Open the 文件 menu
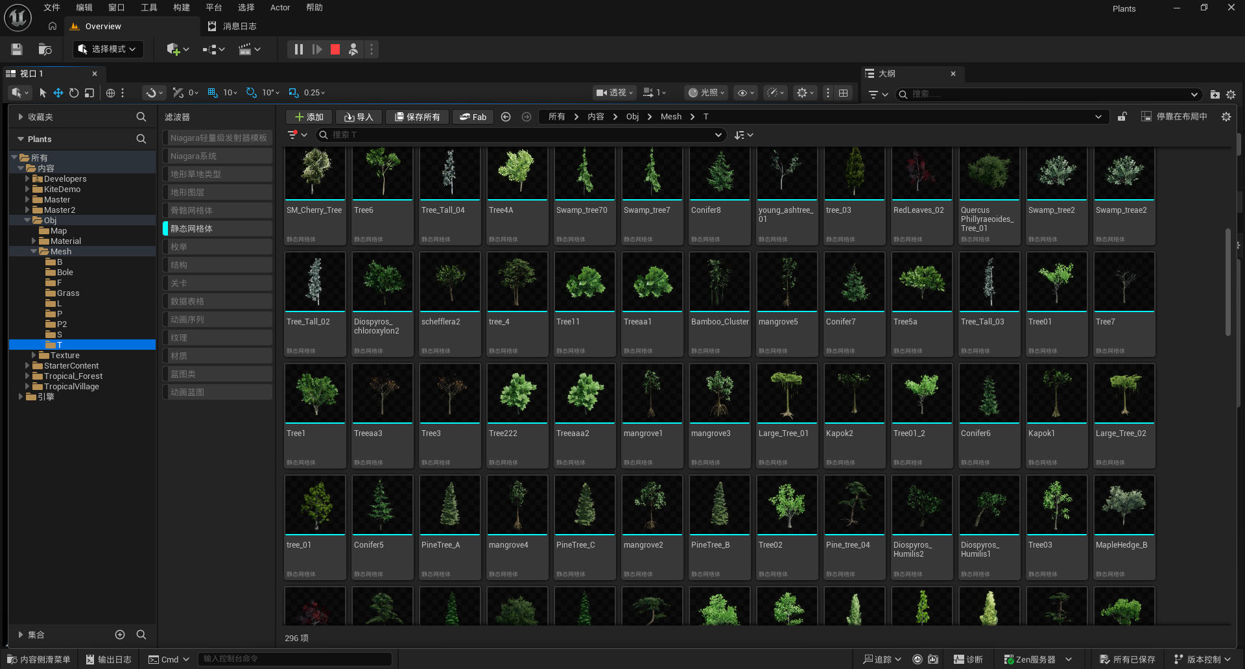The height and width of the screenshot is (669, 1245). click(x=52, y=8)
